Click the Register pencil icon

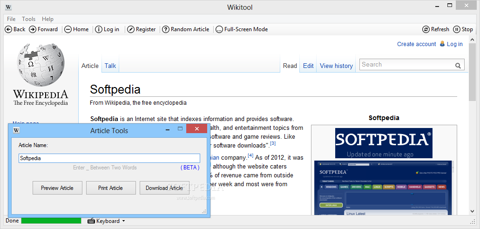(x=131, y=29)
